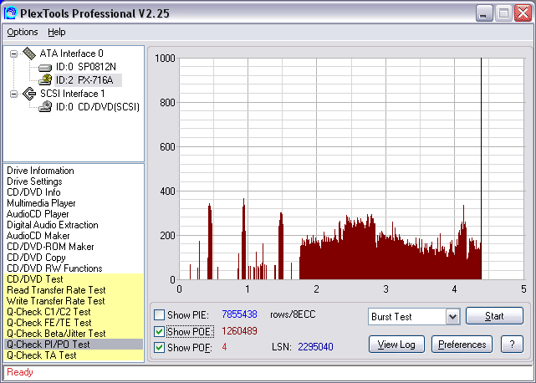Screen dimensions: 536x383
Task: Minimize the PlexTools window
Action: click(484, 13)
